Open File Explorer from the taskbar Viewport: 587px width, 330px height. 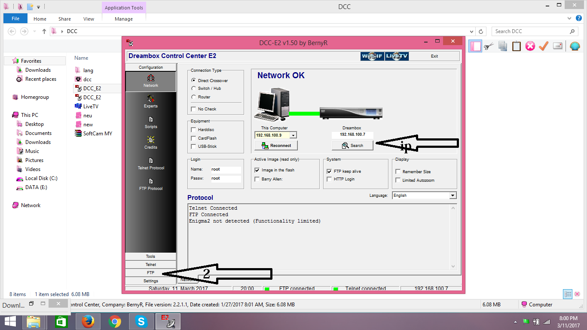click(x=34, y=321)
